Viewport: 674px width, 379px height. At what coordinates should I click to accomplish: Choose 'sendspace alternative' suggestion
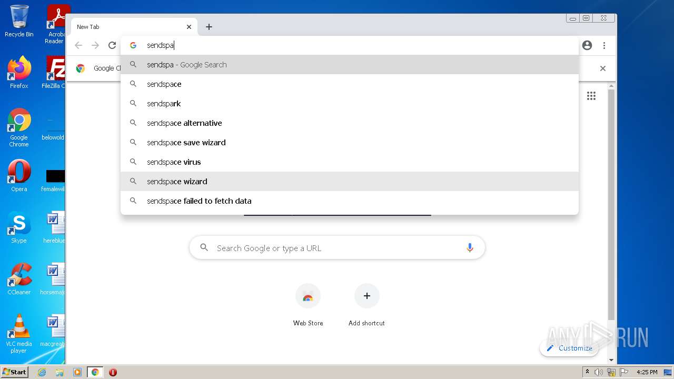click(350, 123)
